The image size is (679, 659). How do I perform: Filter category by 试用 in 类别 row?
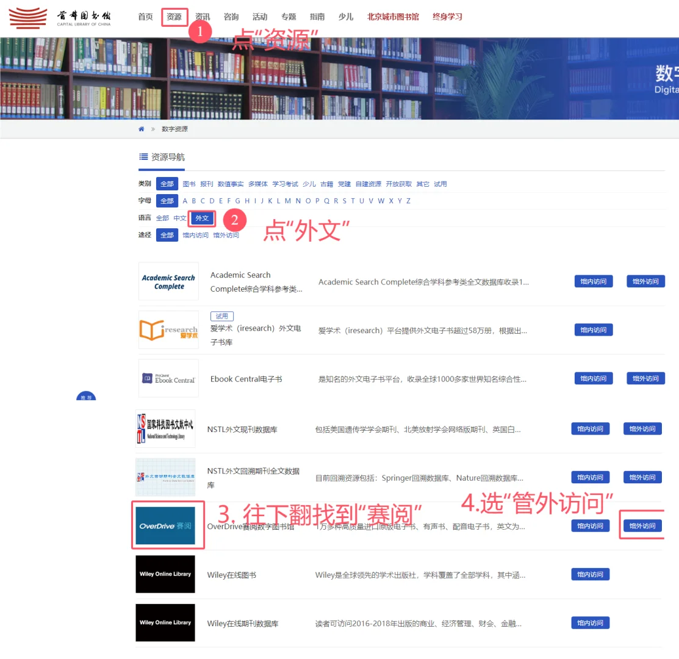(440, 184)
